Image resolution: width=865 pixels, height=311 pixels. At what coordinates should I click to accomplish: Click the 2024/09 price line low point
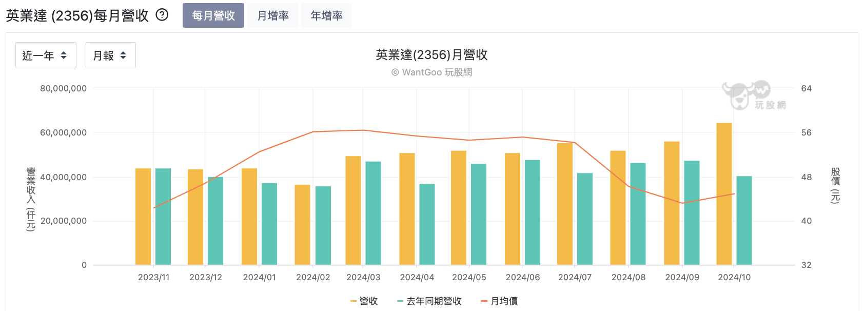coord(682,203)
